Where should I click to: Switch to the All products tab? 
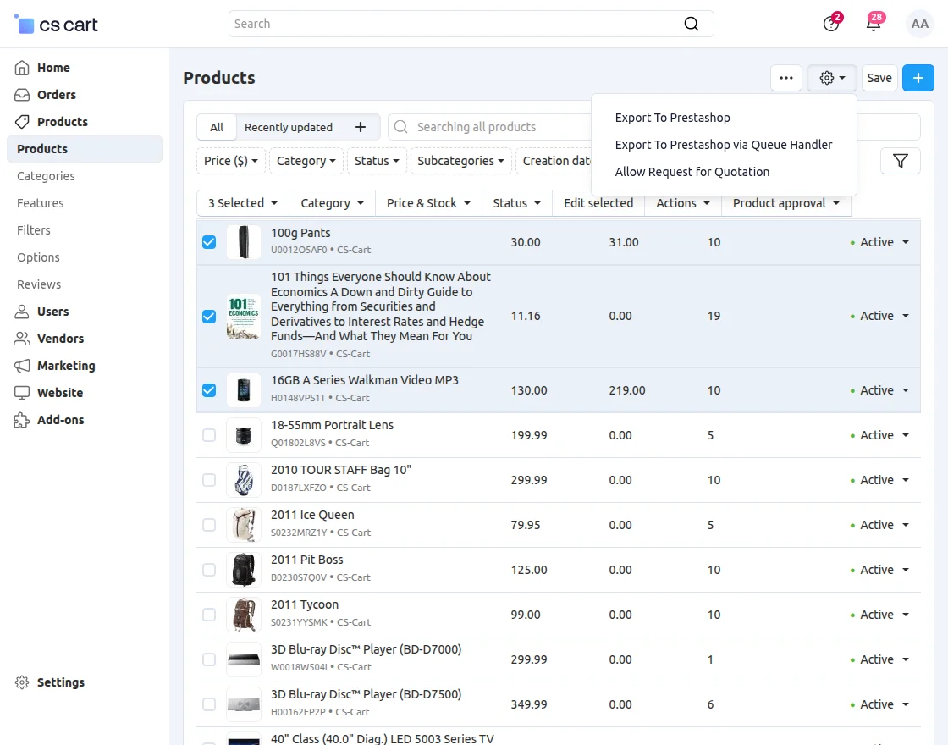[x=216, y=127]
